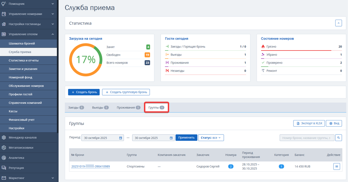The image size is (348, 182).
Task: Open booking number 20251019 link
Action: pos(90,167)
